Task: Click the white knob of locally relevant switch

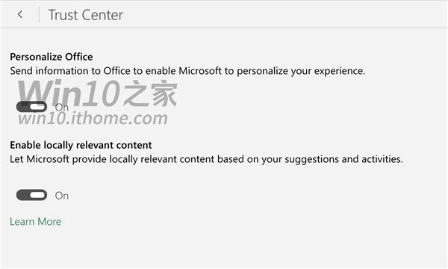Action: (38, 195)
